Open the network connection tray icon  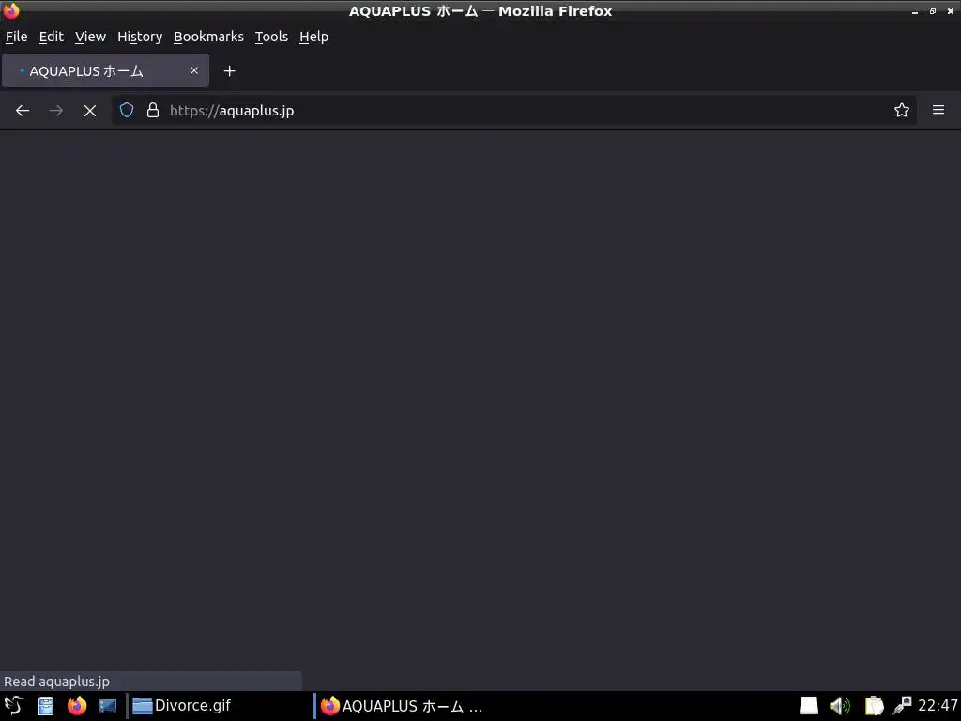pyautogui.click(x=902, y=706)
